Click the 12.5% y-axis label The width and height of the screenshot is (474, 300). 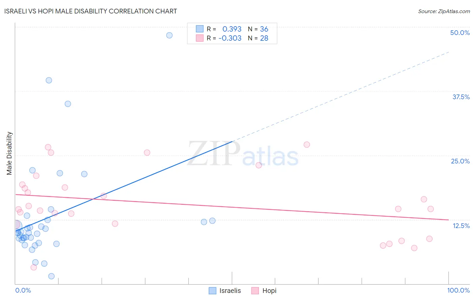(461, 226)
